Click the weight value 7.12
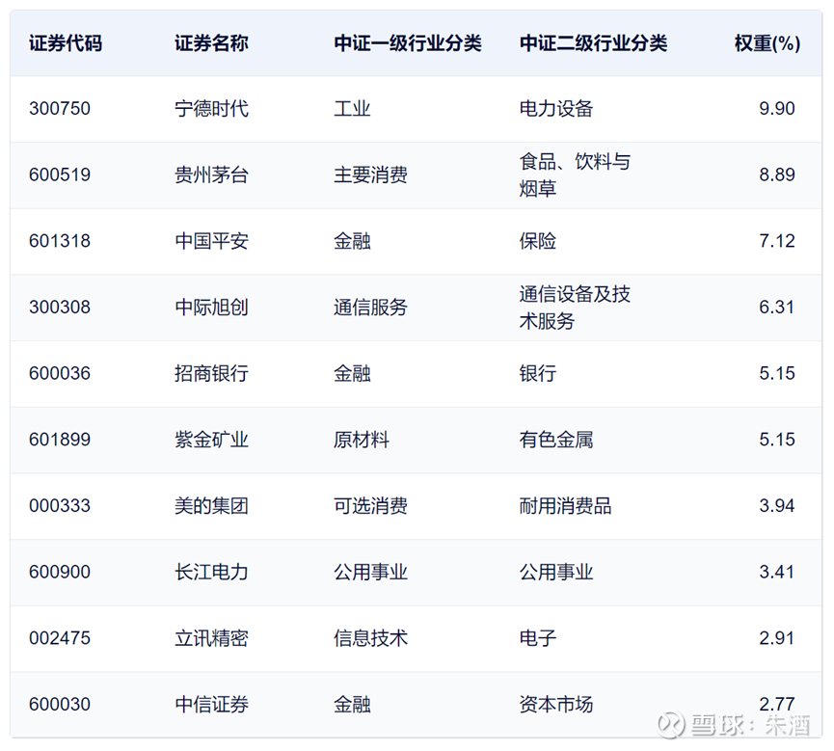The image size is (834, 751). (x=776, y=241)
